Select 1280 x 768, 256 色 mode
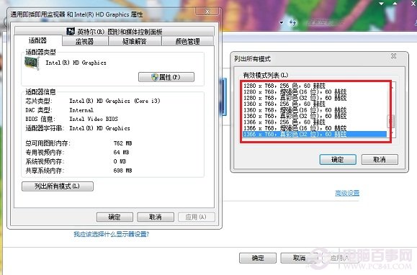The width and height of the screenshot is (417, 275). pos(314,86)
